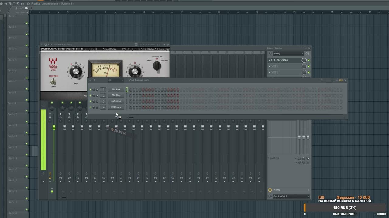Click Channel rack undo arrow icon
The height and width of the screenshot is (218, 389).
tap(95, 80)
